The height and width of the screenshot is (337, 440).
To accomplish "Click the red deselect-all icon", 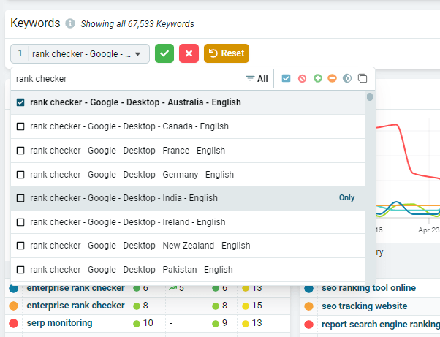I will click(x=302, y=78).
